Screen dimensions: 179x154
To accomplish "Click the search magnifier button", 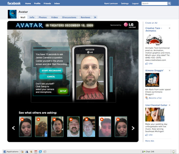I will click(x=169, y=3).
